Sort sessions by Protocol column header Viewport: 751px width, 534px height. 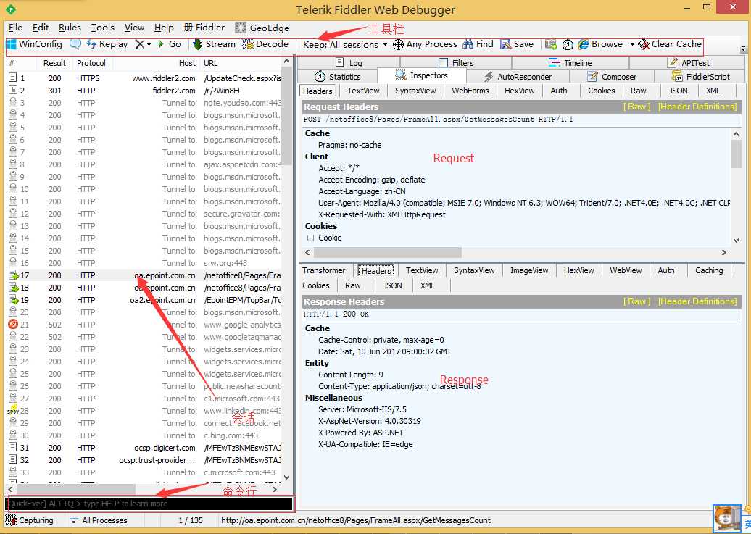coord(91,63)
